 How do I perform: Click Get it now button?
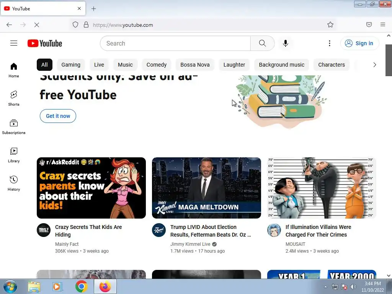(x=58, y=116)
